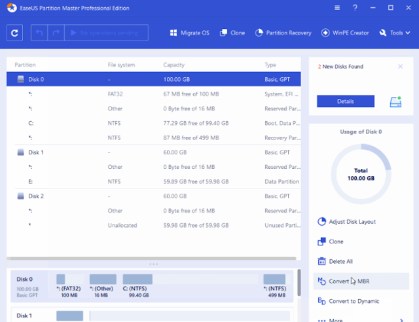The width and height of the screenshot is (419, 322).
Task: Click the Delete All trash icon
Action: click(321, 261)
